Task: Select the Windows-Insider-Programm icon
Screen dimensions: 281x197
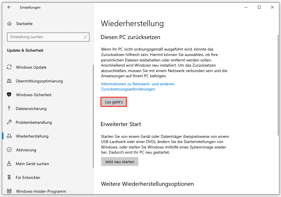Action: click(9, 191)
